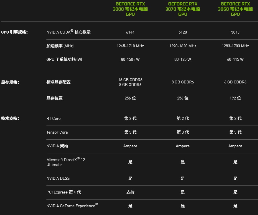Select the RTX 3060 Ampere architecture value

click(x=235, y=146)
